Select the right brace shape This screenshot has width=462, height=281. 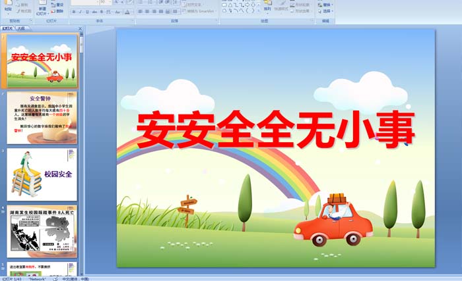(253, 11)
